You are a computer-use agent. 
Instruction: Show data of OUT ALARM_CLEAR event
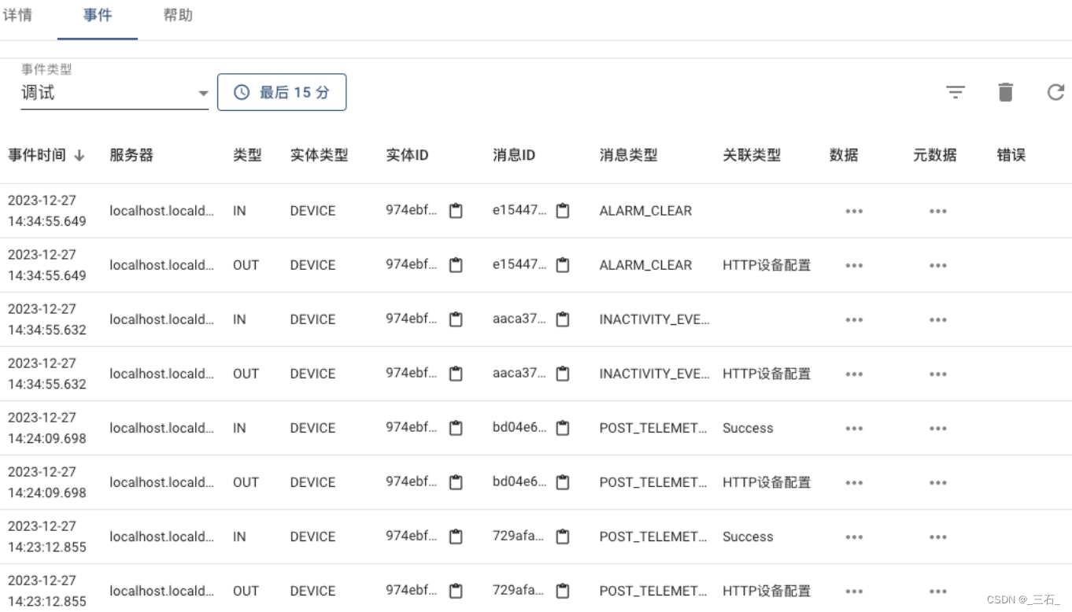[x=854, y=265]
